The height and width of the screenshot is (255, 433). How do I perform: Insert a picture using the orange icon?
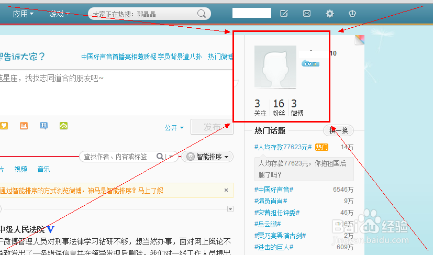pyautogui.click(x=24, y=126)
